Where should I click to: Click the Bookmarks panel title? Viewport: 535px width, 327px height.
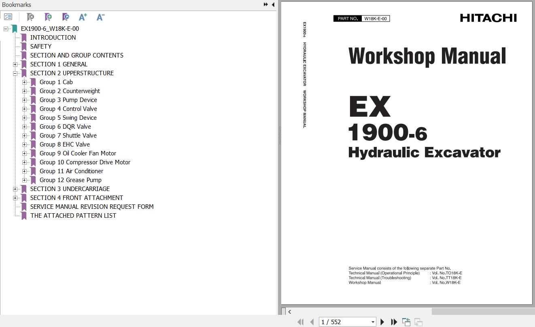[x=17, y=5]
